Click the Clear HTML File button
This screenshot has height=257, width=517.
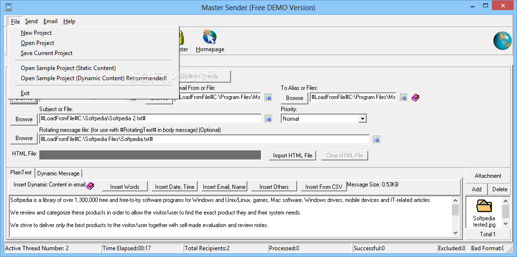tap(345, 156)
